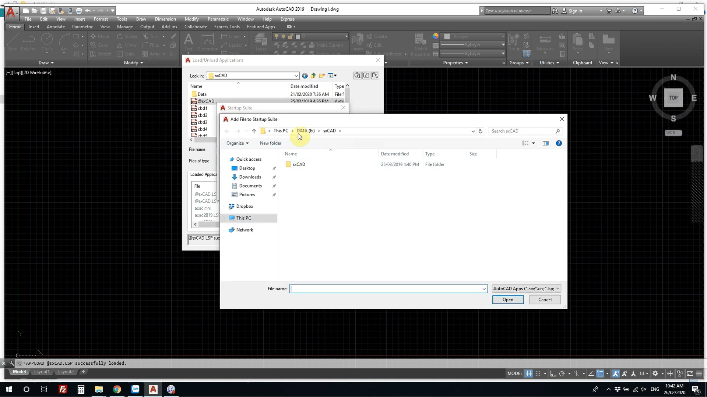Viewport: 707px width, 397px height.
Task: Toggle 2D Object Snap in status bar
Action: [x=600, y=373]
